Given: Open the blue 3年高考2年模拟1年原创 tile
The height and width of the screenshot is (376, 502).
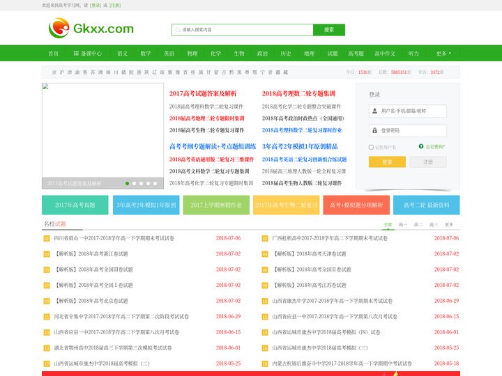Looking at the screenshot, I should (146, 205).
